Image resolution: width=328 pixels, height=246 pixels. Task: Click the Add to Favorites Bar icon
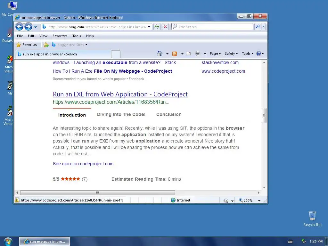click(46, 45)
